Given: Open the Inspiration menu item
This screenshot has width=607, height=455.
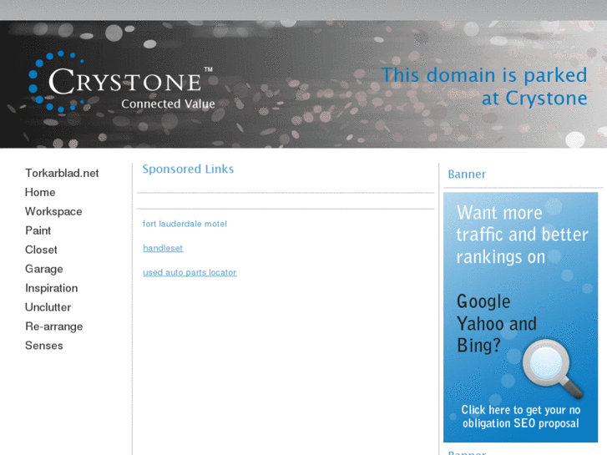Looking at the screenshot, I should point(52,288).
